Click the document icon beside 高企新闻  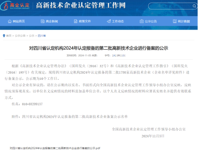(42, 21)
